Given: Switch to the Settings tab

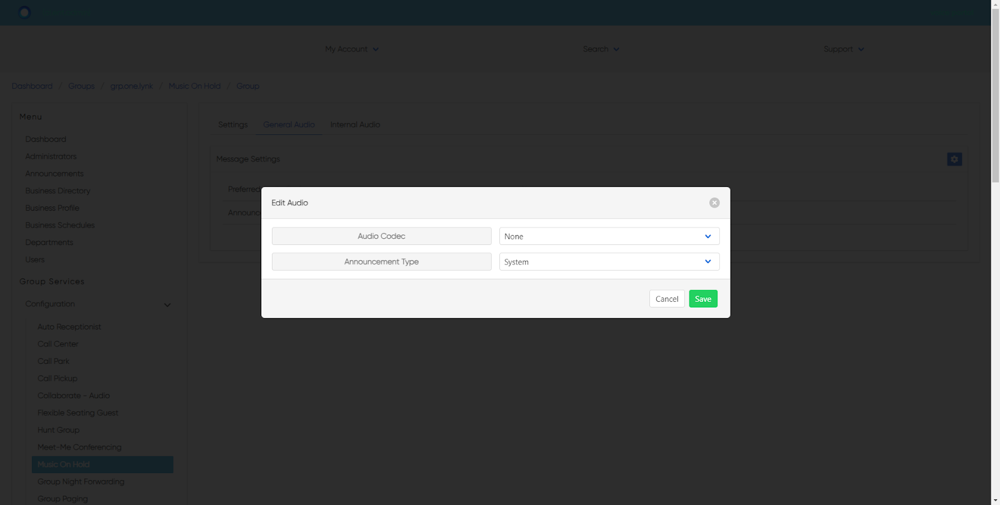Looking at the screenshot, I should click(x=232, y=124).
